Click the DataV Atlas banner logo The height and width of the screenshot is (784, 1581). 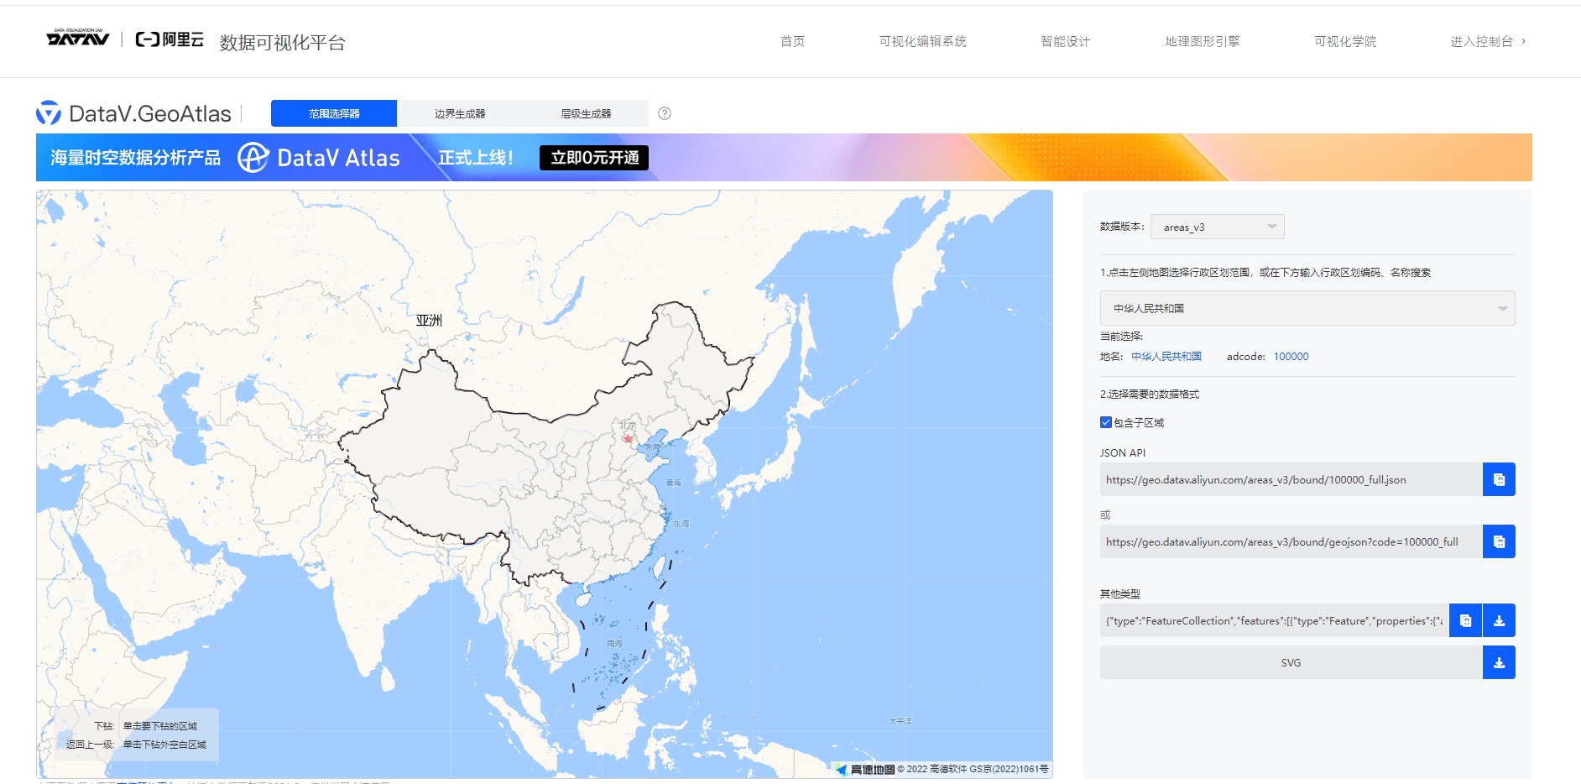click(x=319, y=158)
